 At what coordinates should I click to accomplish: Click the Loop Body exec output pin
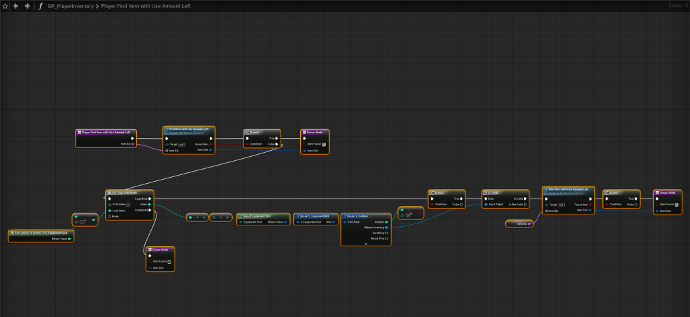tap(150, 199)
